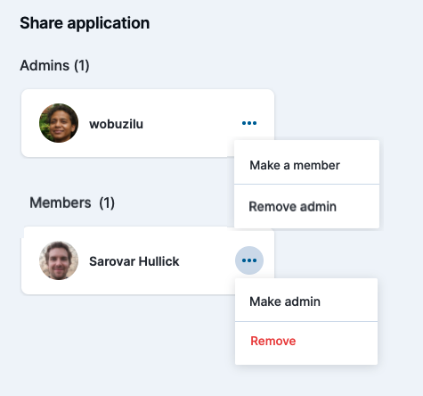Click the wobuzilu username text
Screen dimensions: 423x396
tap(116, 124)
